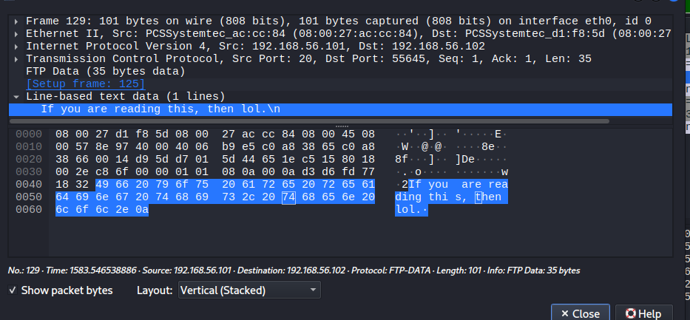The image size is (690, 320).
Task: Click the ASCII text 'lol..' in the bytes pane
Action: (x=411, y=211)
